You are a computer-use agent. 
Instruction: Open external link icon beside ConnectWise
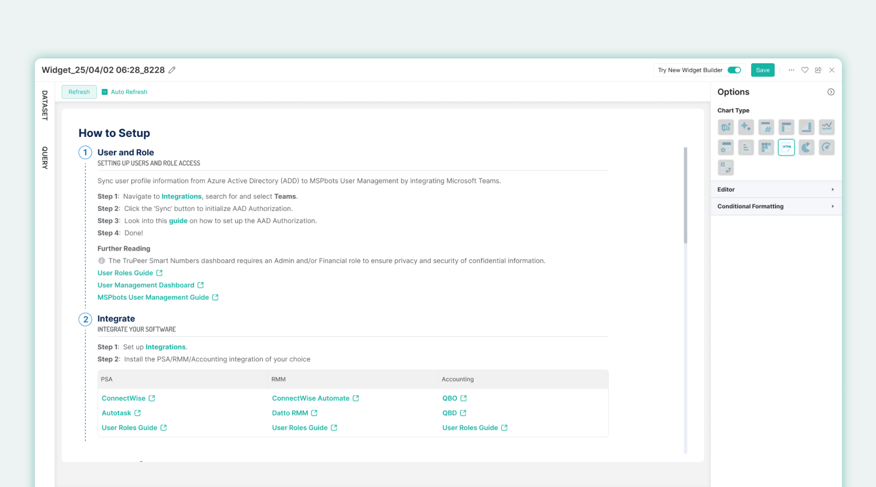(x=152, y=398)
